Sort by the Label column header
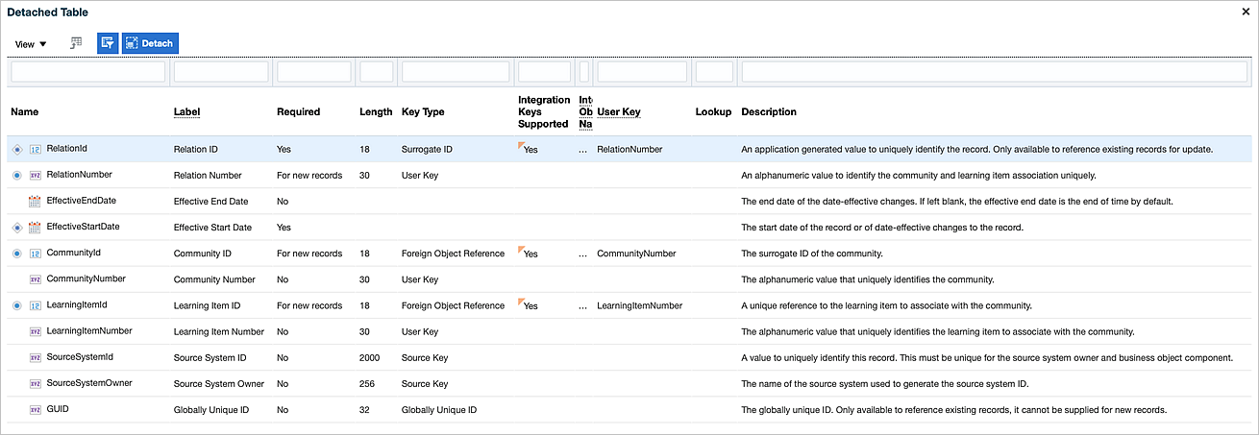The image size is (1259, 435). coord(186,112)
